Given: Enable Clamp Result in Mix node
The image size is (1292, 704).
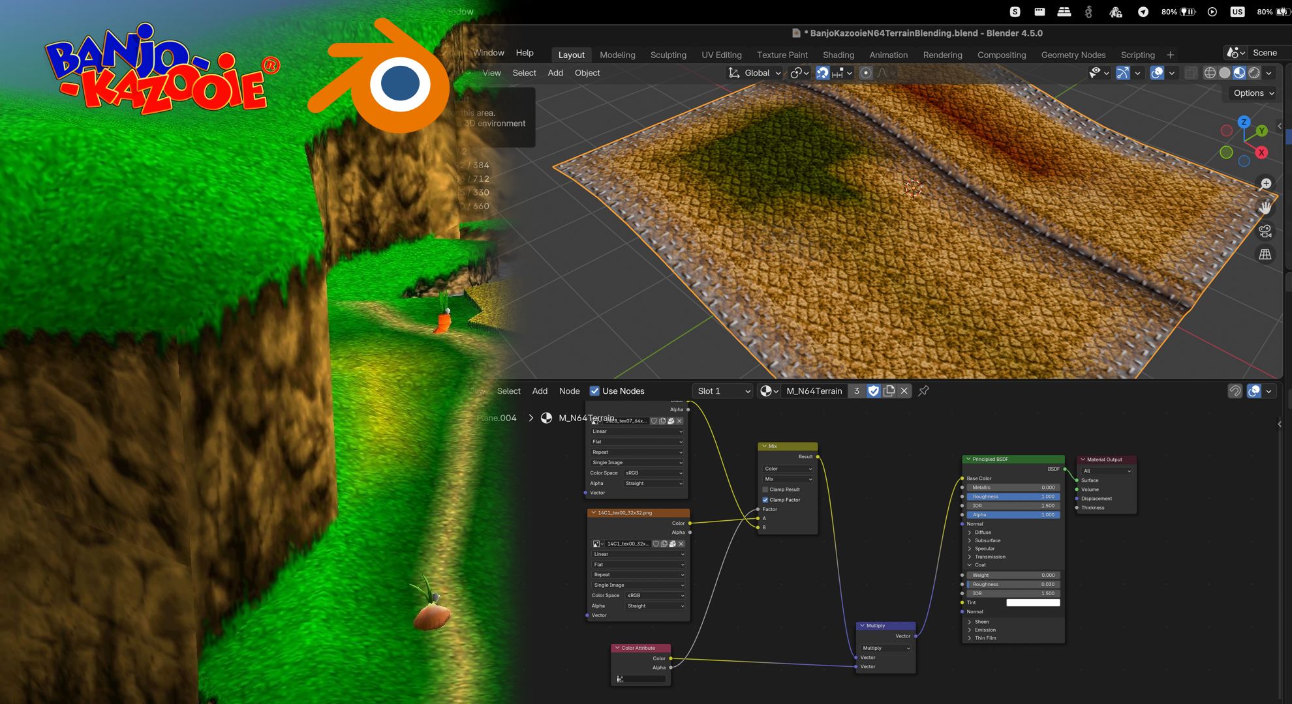Looking at the screenshot, I should [x=765, y=490].
